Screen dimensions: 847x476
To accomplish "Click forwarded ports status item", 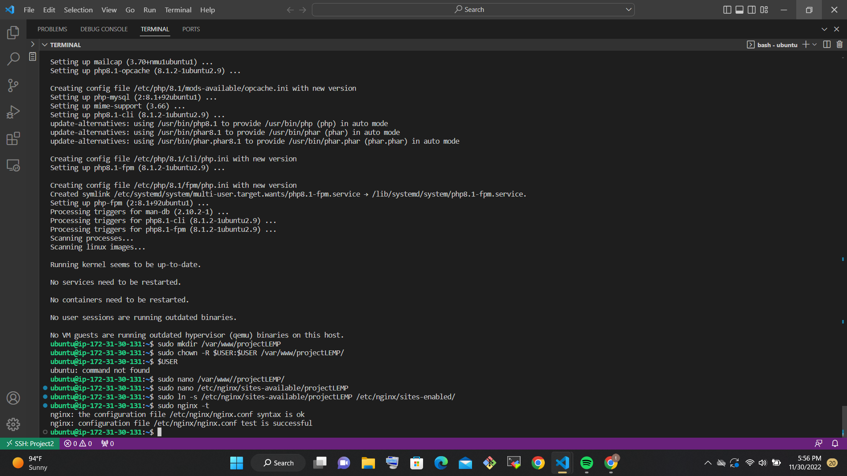I will point(108,443).
